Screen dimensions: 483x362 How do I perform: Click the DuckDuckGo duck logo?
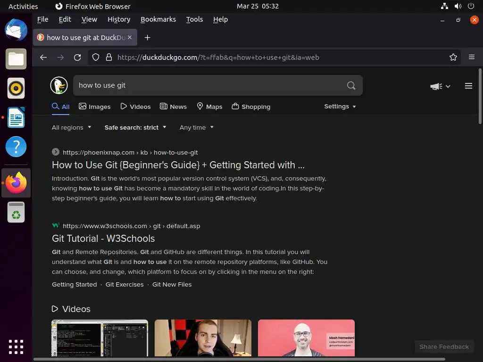click(59, 85)
